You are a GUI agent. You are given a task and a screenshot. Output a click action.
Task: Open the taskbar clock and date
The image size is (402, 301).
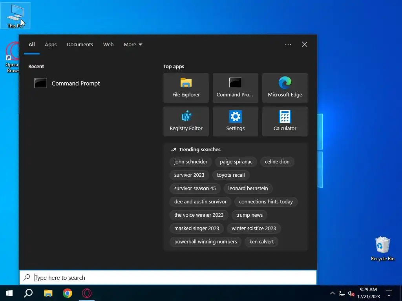pos(368,293)
